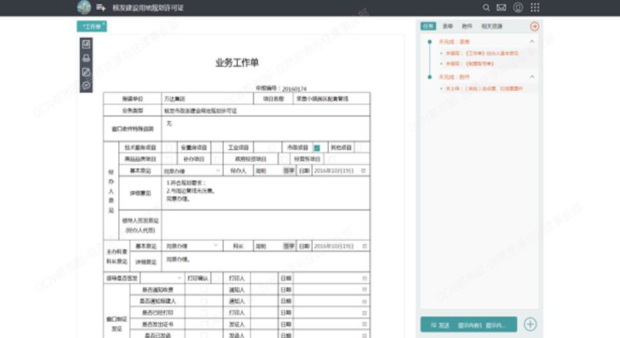Check the 技术服务项目 checkbox
The height and width of the screenshot is (338, 620).
[x=169, y=147]
